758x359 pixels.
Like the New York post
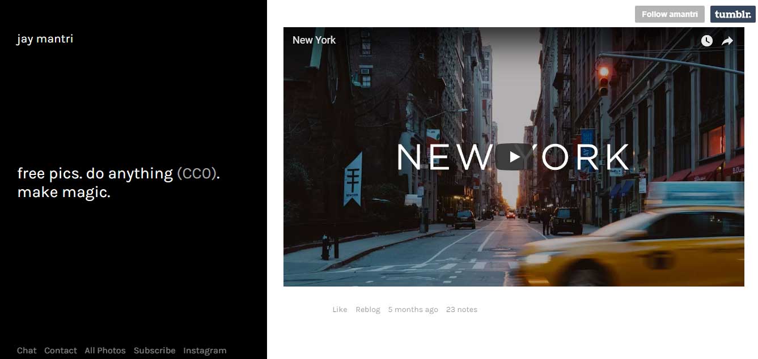pyautogui.click(x=340, y=309)
